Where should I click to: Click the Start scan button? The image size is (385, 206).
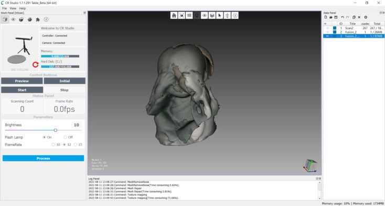(x=22, y=90)
